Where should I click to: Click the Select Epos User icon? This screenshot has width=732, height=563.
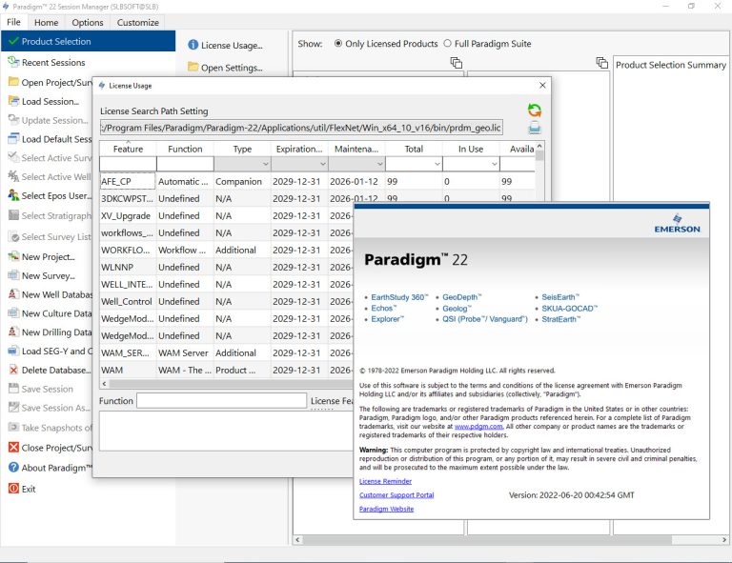point(13,195)
